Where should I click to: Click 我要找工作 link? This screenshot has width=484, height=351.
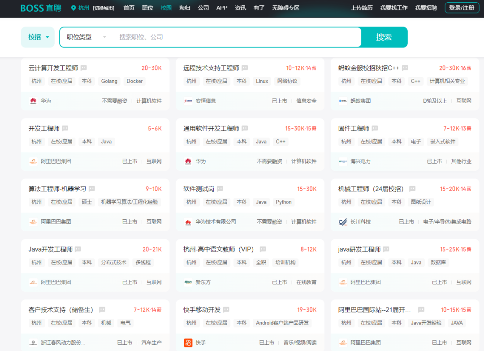coord(394,8)
